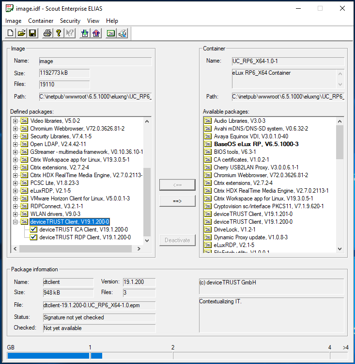Open the Container menu
Screen dimensions: 355x364
(x=41, y=21)
